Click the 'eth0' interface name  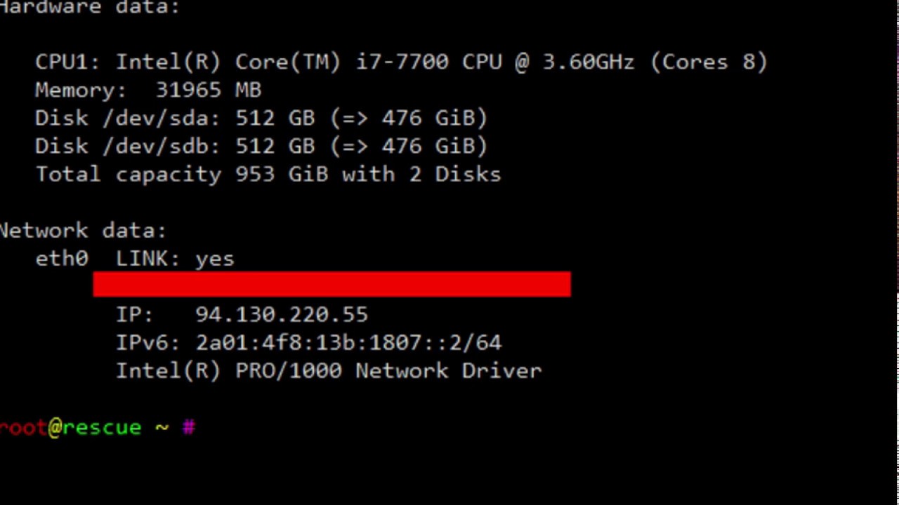click(x=62, y=259)
